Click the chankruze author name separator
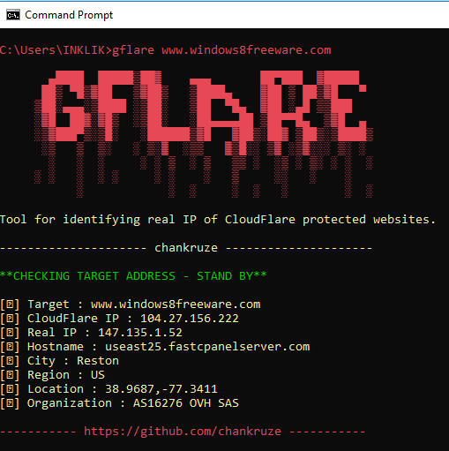The height and width of the screenshot is (451, 449). tap(186, 248)
